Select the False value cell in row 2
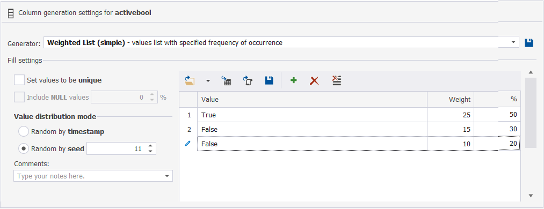544x209 pixels. click(x=312, y=129)
